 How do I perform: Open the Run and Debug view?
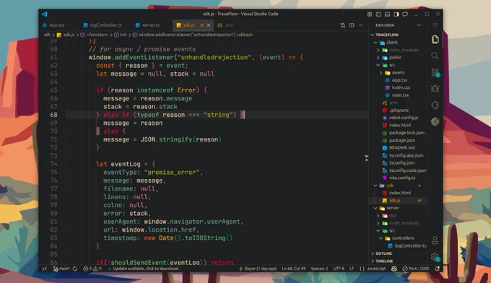coord(435,89)
